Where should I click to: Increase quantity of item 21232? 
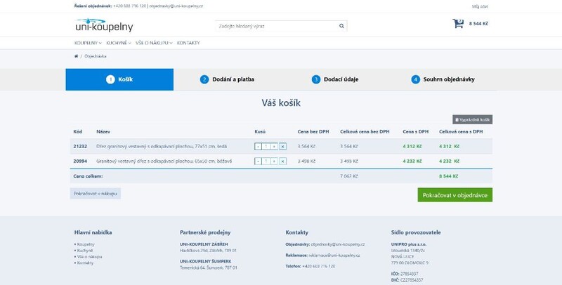click(x=275, y=146)
